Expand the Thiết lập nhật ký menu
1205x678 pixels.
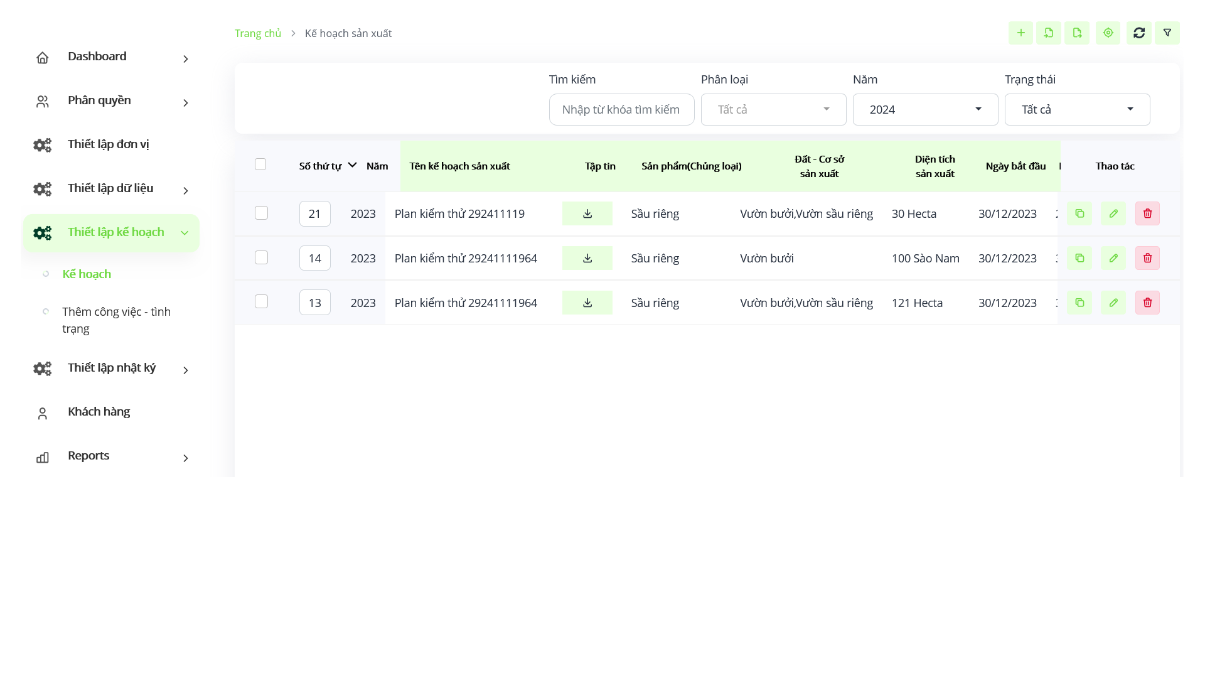112,369
